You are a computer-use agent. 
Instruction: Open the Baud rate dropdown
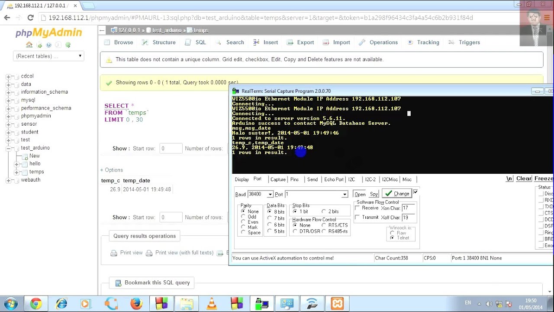pyautogui.click(x=270, y=195)
